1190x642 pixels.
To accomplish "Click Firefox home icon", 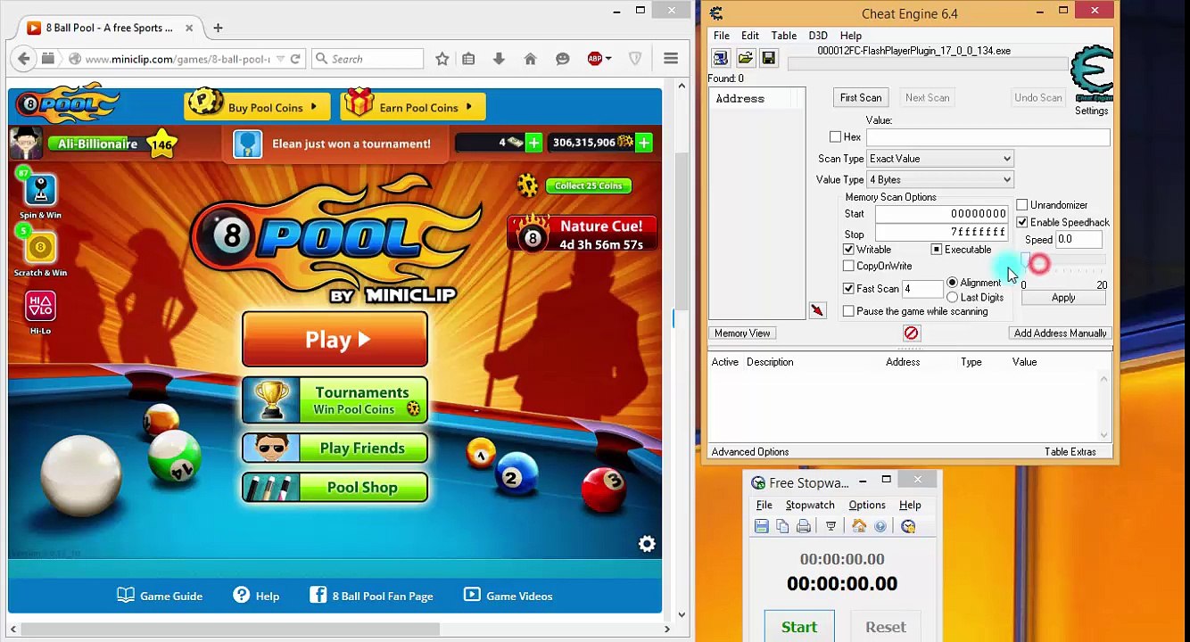I will tap(530, 59).
